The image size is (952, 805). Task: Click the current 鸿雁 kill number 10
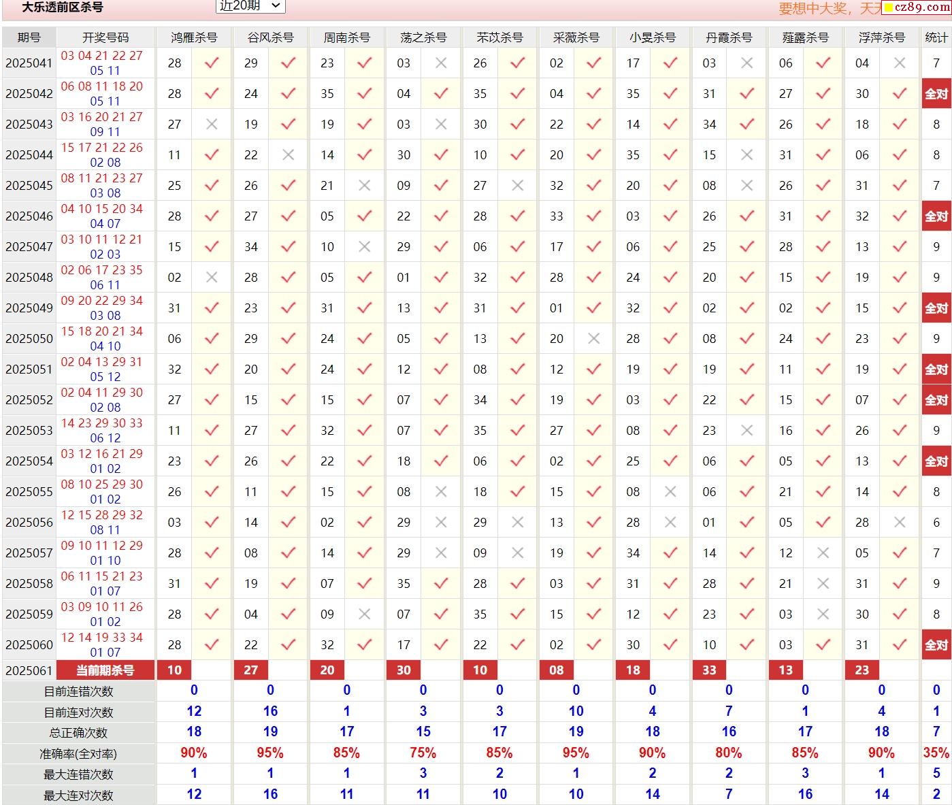[174, 670]
